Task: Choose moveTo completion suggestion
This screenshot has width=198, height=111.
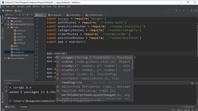Action: click(94, 70)
